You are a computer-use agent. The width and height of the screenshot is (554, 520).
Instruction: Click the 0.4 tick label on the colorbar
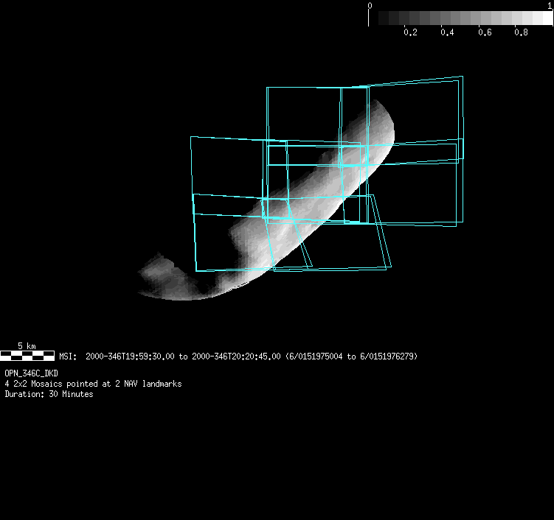pos(447,33)
